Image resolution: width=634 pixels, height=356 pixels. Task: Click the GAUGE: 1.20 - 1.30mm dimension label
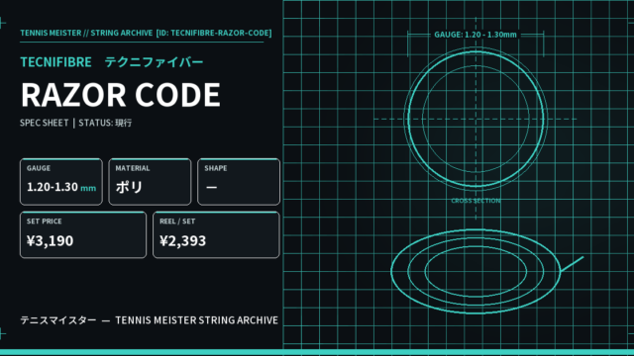(475, 35)
